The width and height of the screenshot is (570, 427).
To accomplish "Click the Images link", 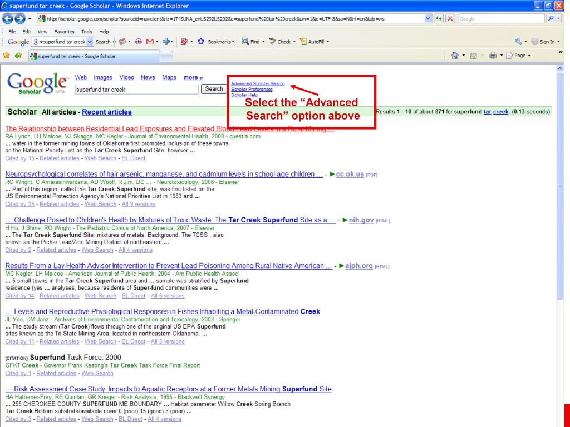I will pos(103,77).
